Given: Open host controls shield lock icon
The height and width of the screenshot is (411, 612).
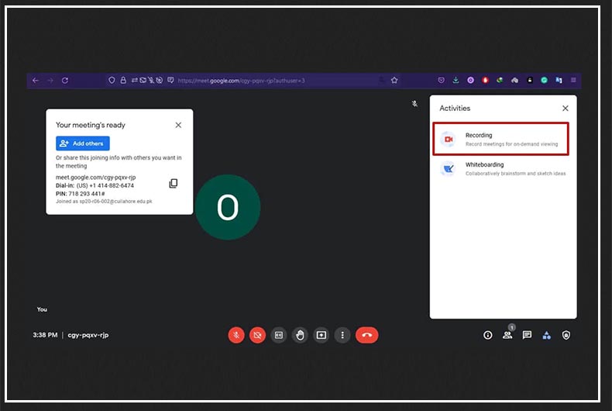Looking at the screenshot, I should click(566, 335).
